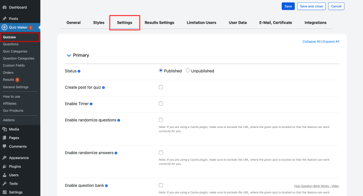Click the Pages icon in sidebar
Screen dimensions: 363x196
click(x=4, y=138)
